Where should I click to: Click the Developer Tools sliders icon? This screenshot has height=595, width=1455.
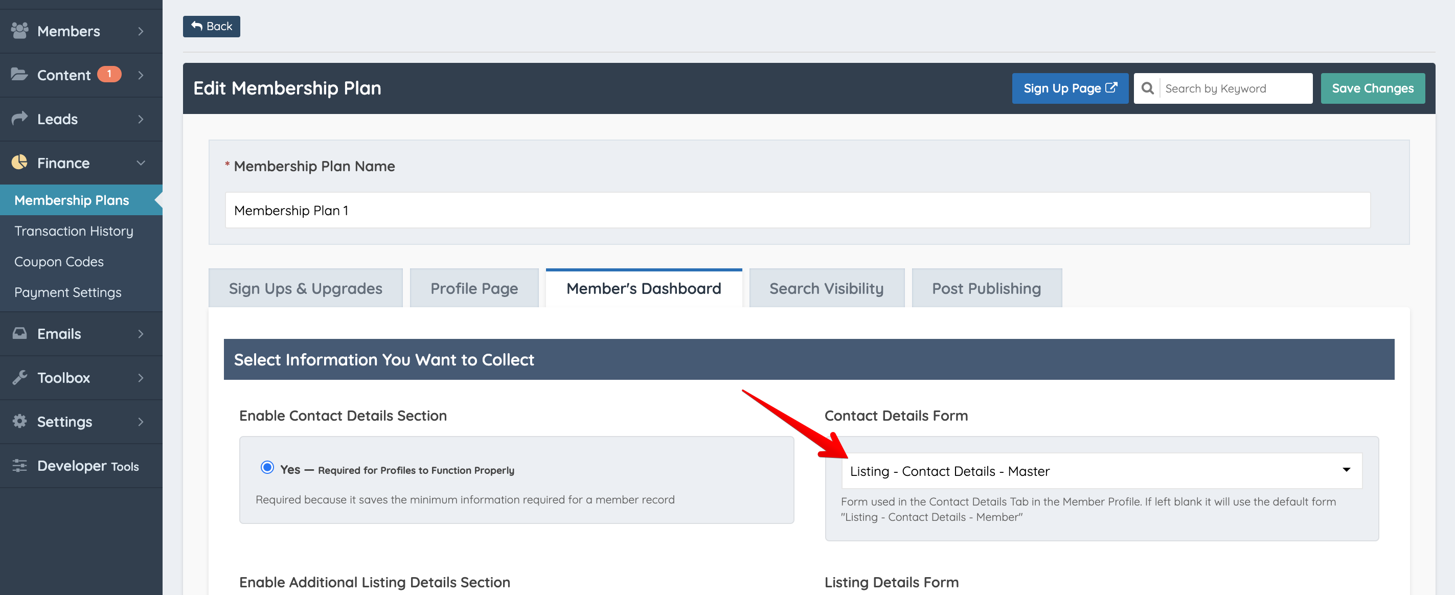[x=19, y=465]
